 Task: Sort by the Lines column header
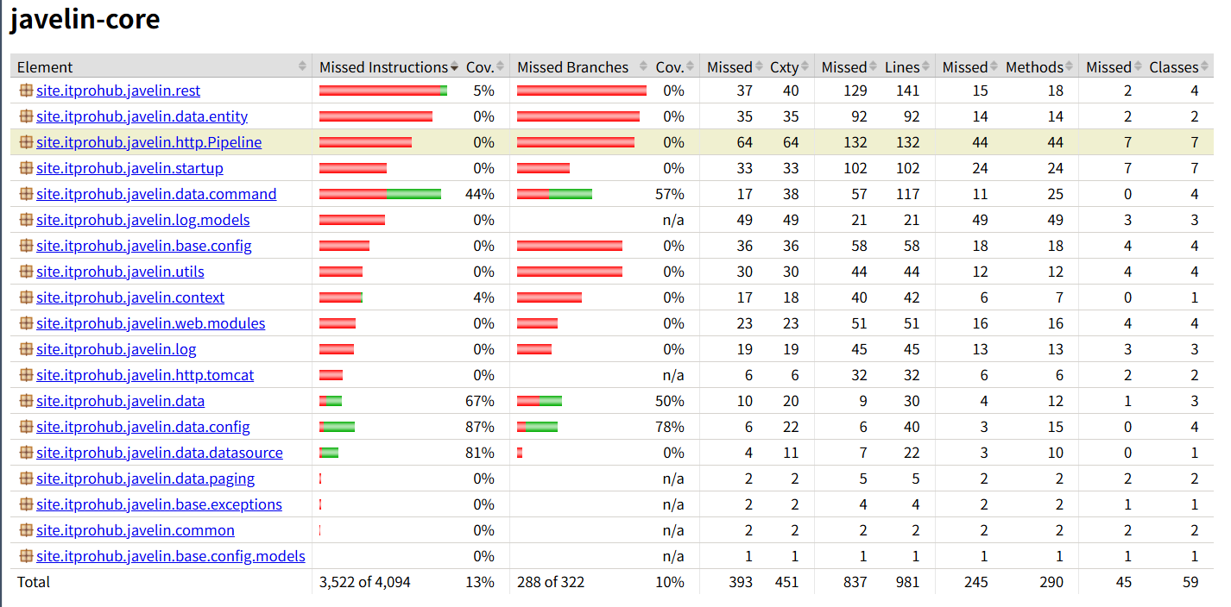(x=902, y=67)
